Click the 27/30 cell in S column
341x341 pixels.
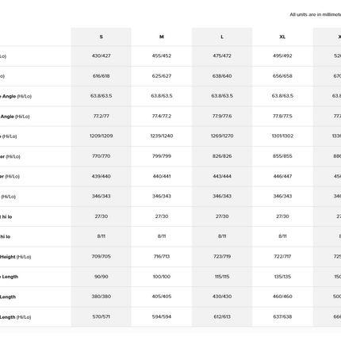(x=102, y=216)
